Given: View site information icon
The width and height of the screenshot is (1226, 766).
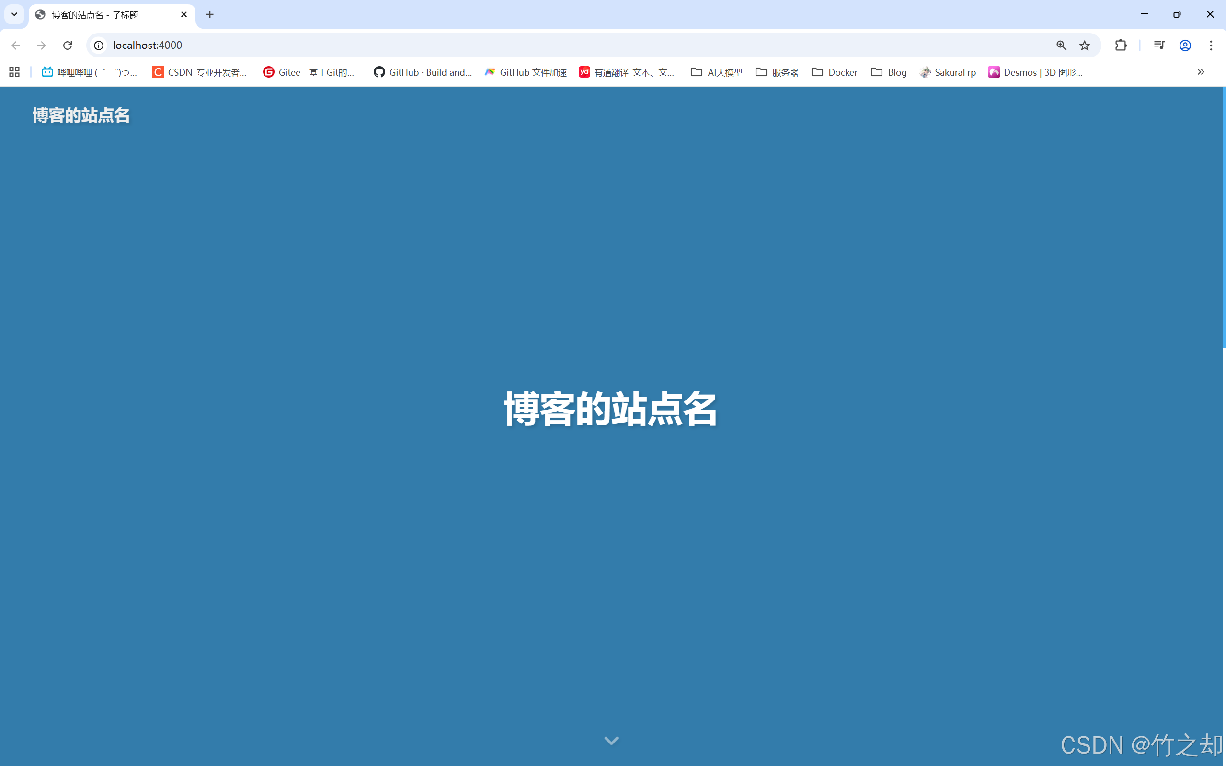Looking at the screenshot, I should pos(99,45).
